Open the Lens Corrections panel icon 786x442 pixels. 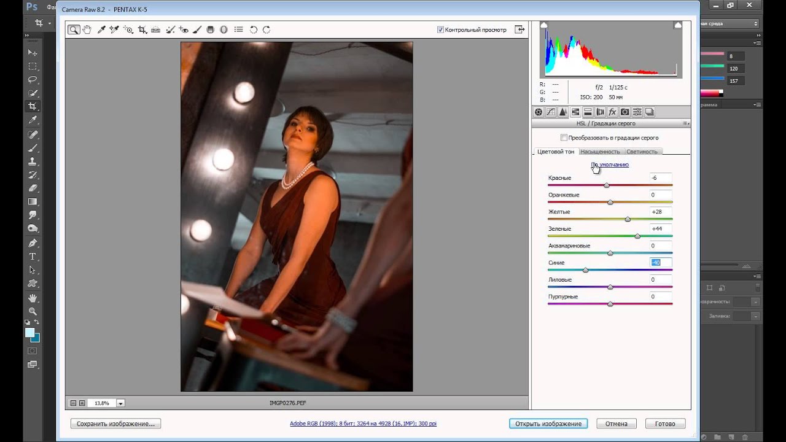[600, 112]
